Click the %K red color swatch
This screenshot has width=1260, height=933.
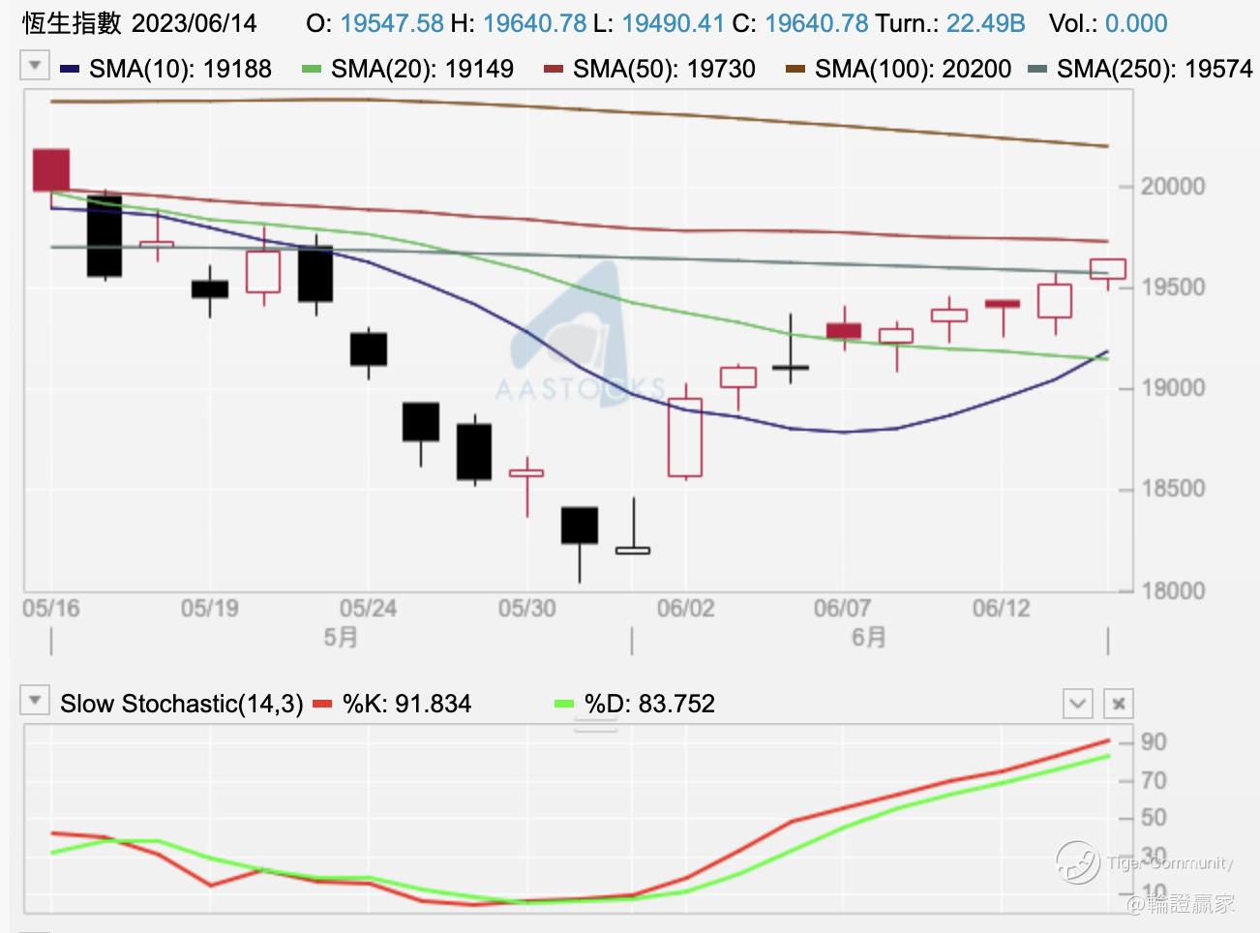pyautogui.click(x=323, y=704)
